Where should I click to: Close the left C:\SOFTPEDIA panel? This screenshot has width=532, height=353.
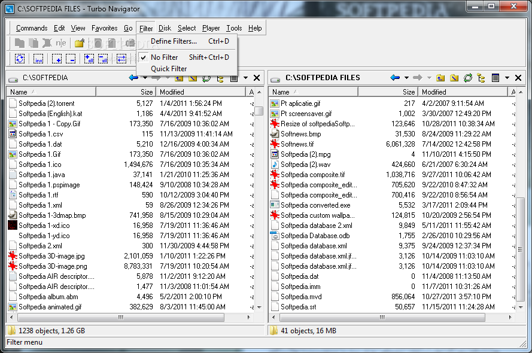click(257, 78)
